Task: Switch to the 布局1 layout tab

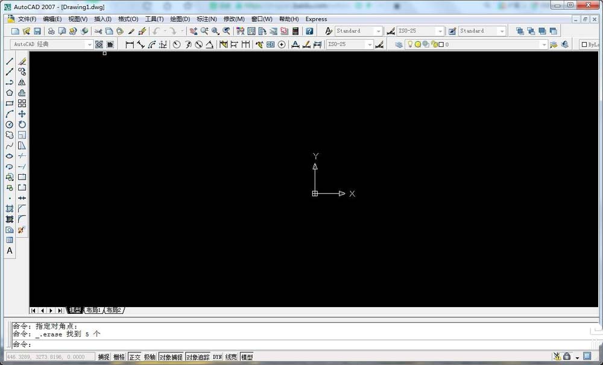Action: [94, 310]
